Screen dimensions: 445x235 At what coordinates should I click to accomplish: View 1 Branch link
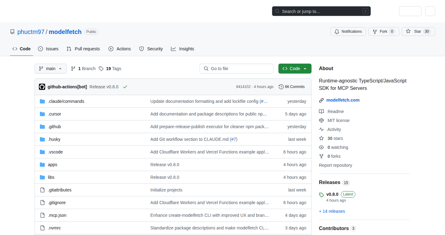83,69
